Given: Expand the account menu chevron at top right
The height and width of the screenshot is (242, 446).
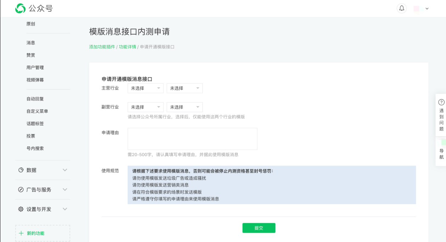Looking at the screenshot, I should tap(427, 8).
